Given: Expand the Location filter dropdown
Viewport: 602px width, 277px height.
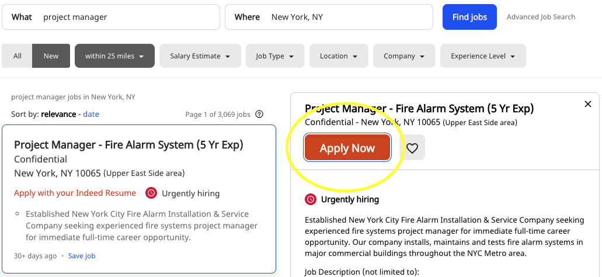Looking at the screenshot, I should coord(339,56).
